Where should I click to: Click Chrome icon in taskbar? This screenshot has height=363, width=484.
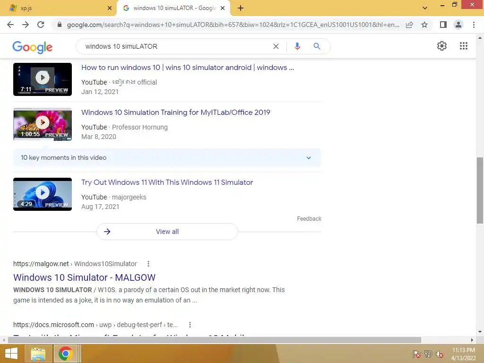pos(65,354)
